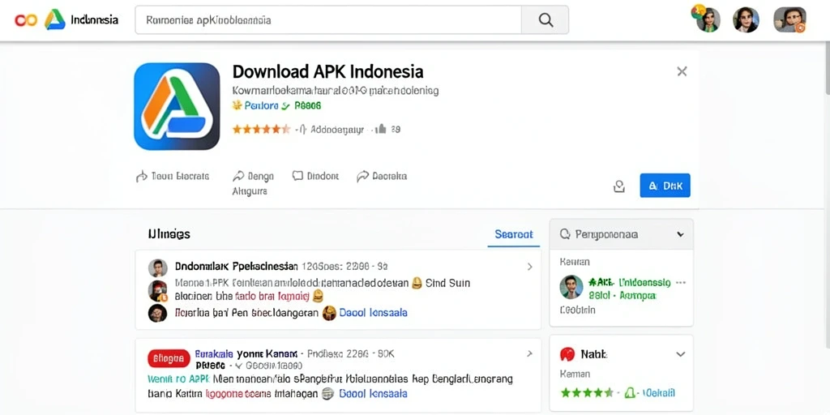830x415 pixels.
Task: Click third avatar in first review card
Action: (x=158, y=314)
